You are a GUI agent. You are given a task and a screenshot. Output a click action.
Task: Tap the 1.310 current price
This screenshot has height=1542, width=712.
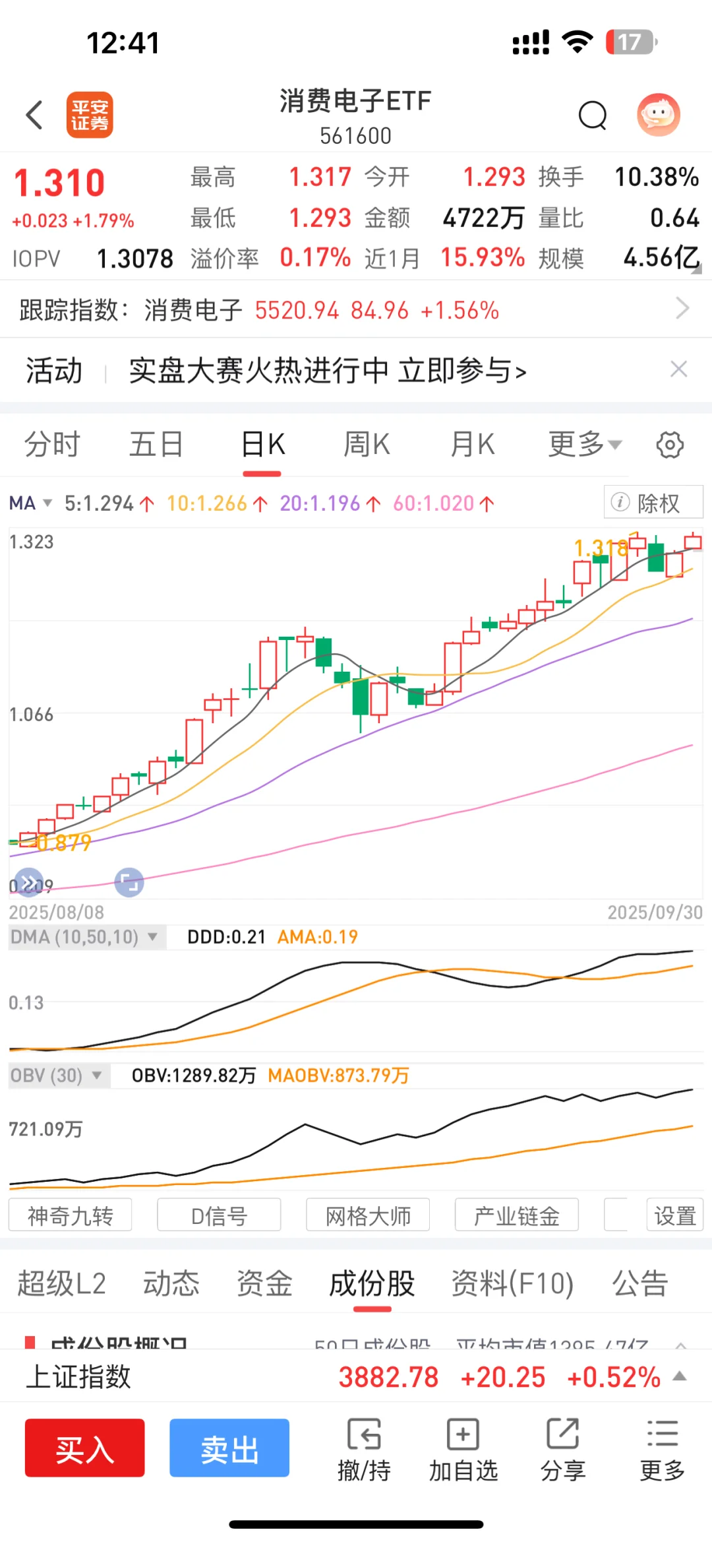(x=59, y=183)
